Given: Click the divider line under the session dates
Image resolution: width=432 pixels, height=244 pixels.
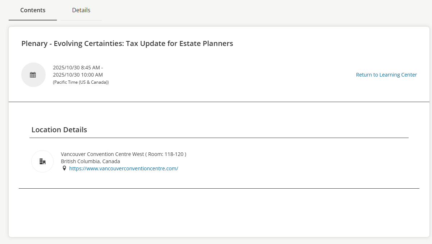Looking at the screenshot, I should point(219,102).
